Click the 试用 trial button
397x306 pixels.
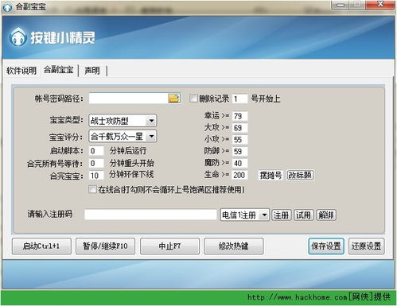pyautogui.click(x=303, y=215)
